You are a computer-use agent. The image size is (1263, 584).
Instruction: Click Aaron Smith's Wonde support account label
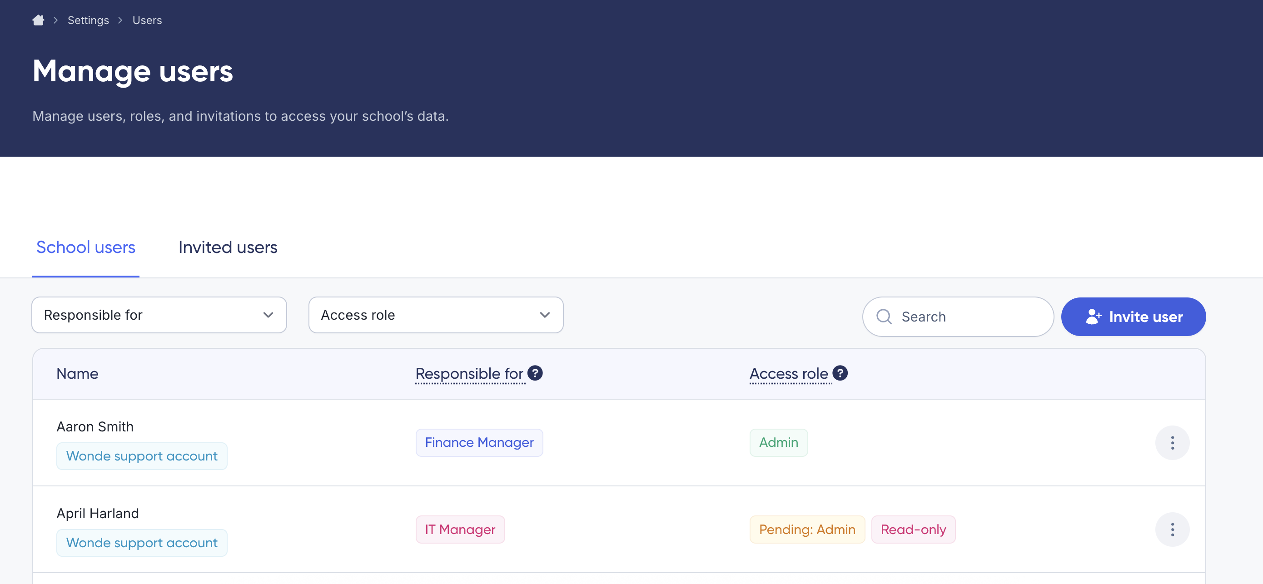[x=142, y=456]
